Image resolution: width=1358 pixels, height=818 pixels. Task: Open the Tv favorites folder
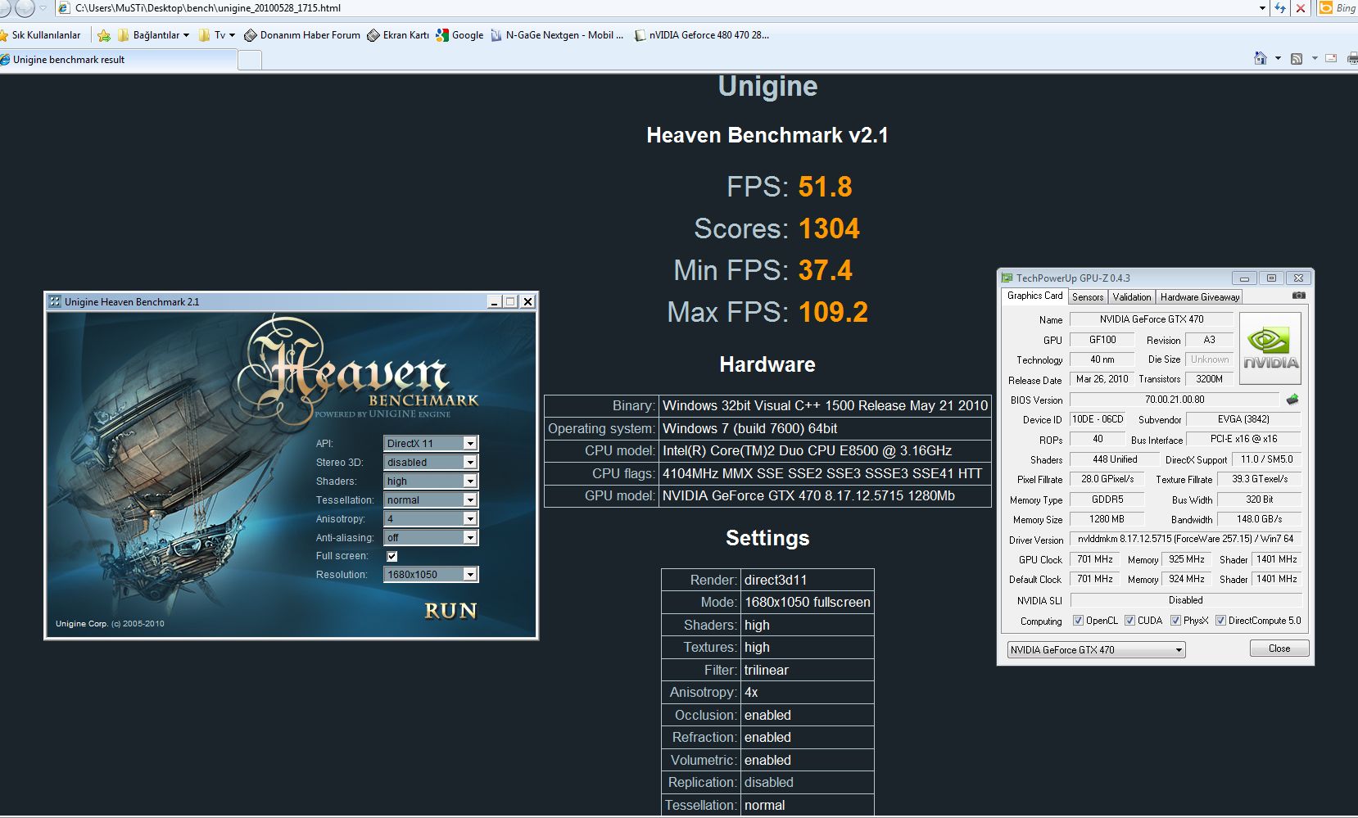click(217, 35)
